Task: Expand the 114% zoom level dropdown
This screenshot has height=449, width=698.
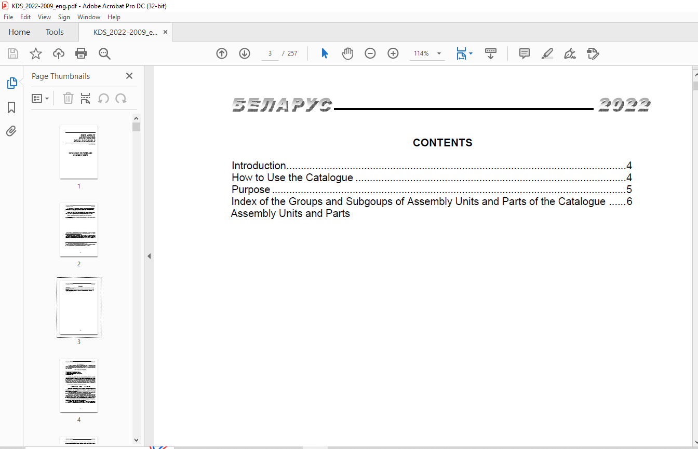Action: tap(439, 53)
